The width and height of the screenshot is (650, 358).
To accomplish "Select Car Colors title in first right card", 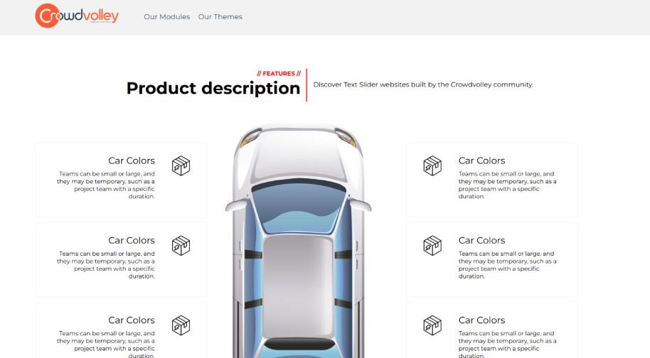I will pyautogui.click(x=481, y=161).
